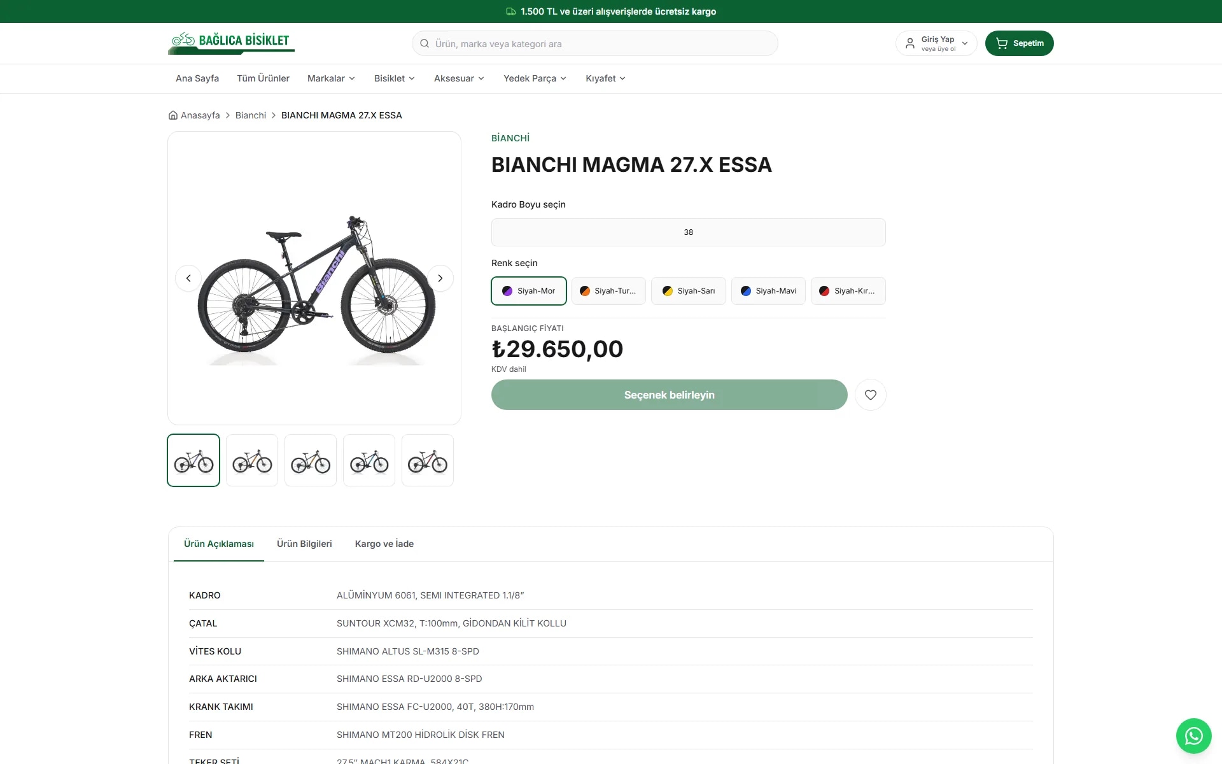Select the first bike thumbnail
The height and width of the screenshot is (764, 1222).
coord(193,460)
